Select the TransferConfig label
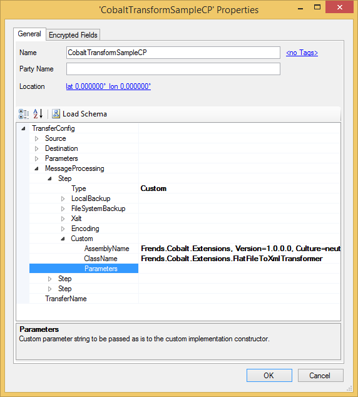The height and width of the screenshot is (397, 358). 53,128
